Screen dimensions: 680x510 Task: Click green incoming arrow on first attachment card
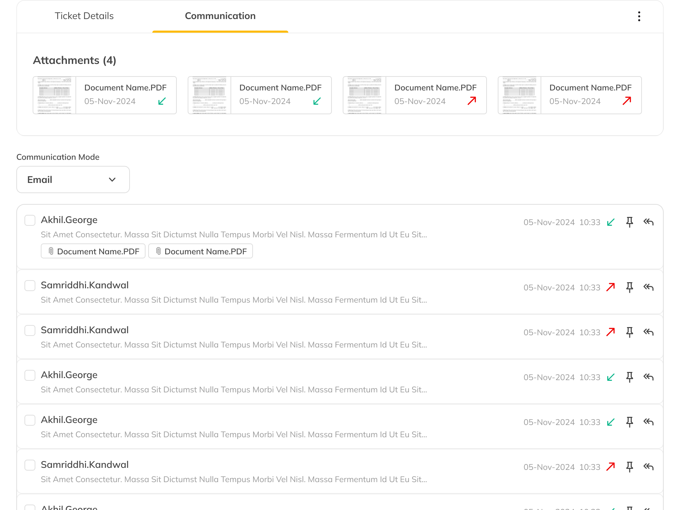point(162,101)
